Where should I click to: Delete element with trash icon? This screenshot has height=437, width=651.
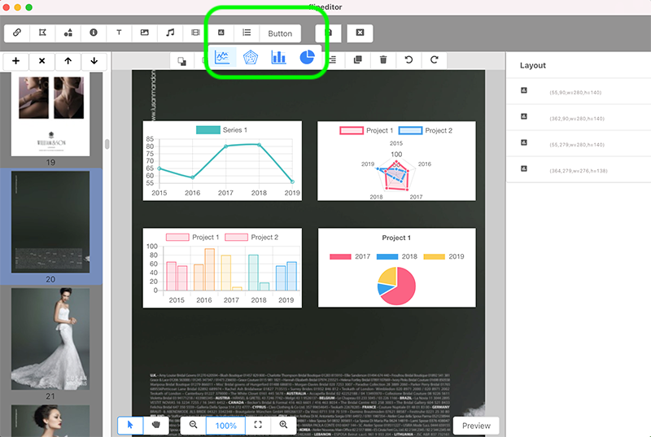pyautogui.click(x=383, y=60)
